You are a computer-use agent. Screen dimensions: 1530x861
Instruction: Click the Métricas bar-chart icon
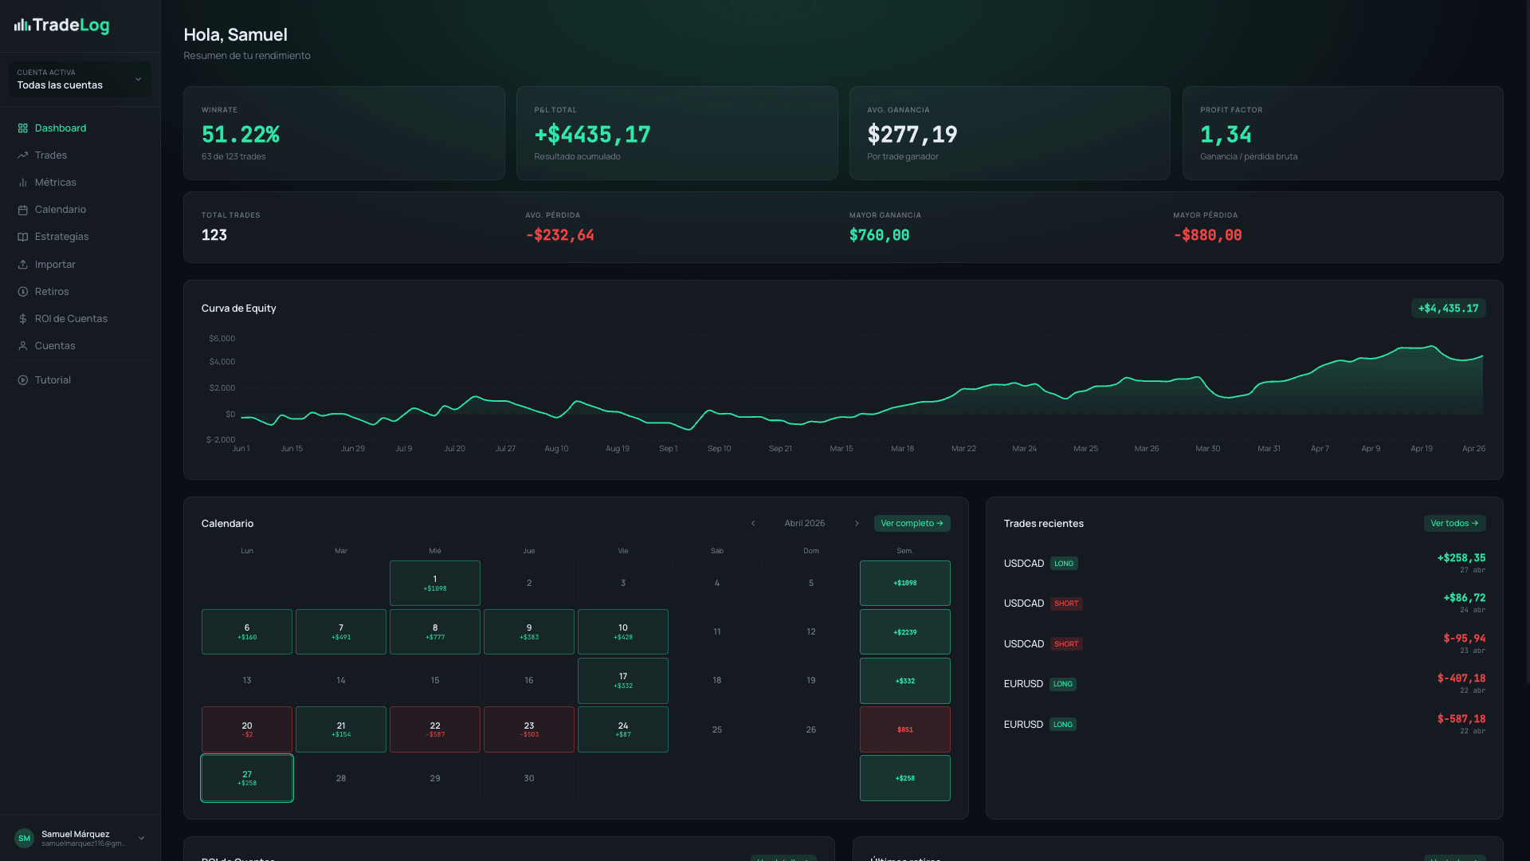tap(23, 183)
